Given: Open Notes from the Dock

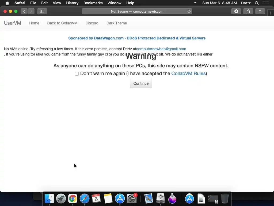Looking at the screenshot, I should (x=108, y=198).
